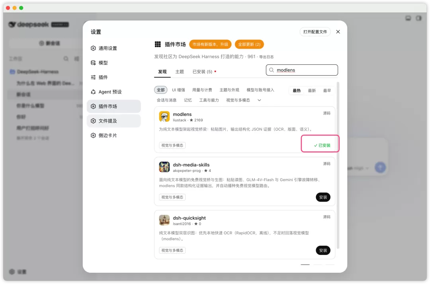Viewport: 430px width, 284px height.
Task: Click the 插件市场 grid icon in header
Action: [158, 44]
